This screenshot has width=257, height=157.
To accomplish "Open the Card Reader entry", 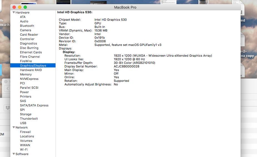I will pos(29,35).
